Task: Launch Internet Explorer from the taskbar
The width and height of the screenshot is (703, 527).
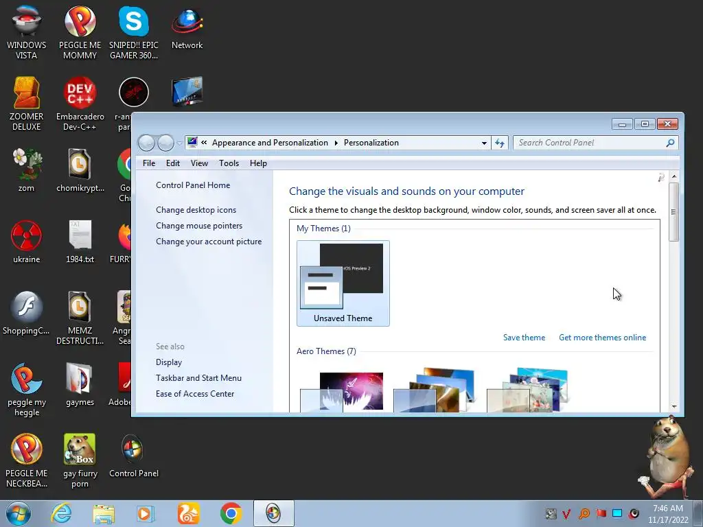Action: pyautogui.click(x=61, y=513)
